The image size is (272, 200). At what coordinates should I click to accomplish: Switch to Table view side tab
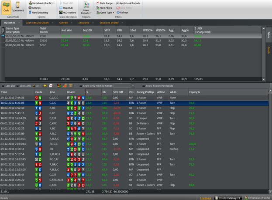click(x=269, y=34)
